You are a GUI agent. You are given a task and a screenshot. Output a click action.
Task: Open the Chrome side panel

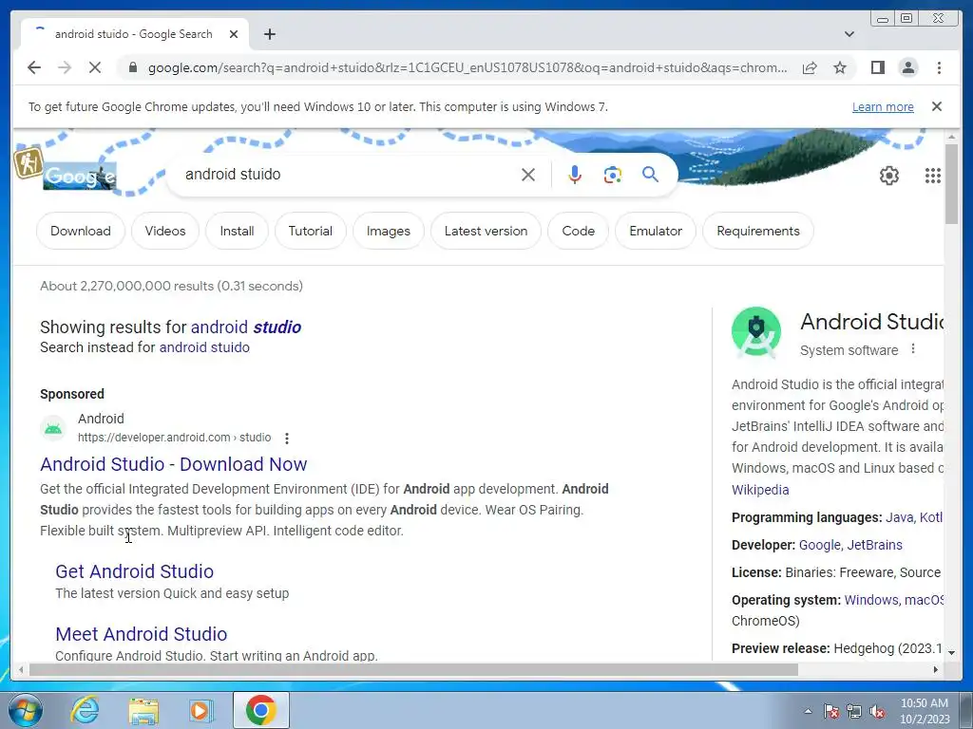click(x=877, y=67)
